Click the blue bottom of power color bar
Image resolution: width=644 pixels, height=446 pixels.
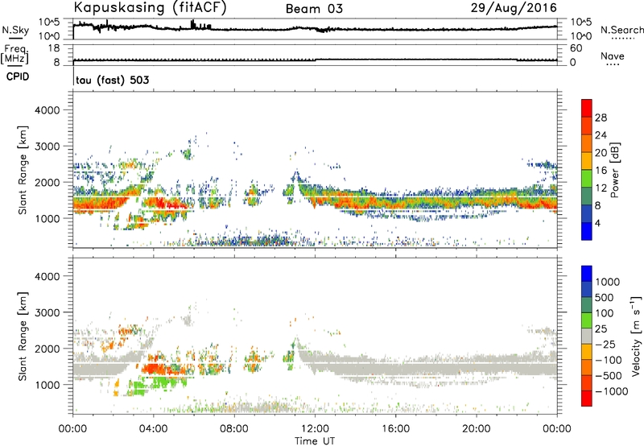[587, 231]
